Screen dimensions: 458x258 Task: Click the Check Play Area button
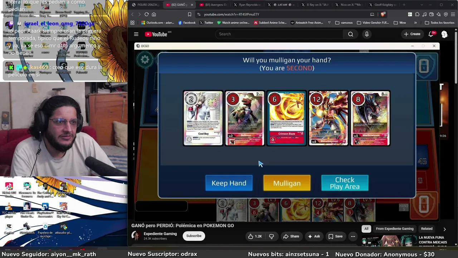[x=345, y=183]
